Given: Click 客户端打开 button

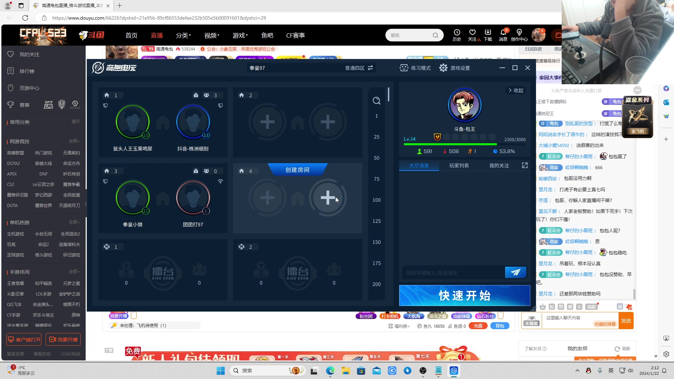Looking at the screenshot, I should [x=24, y=339].
